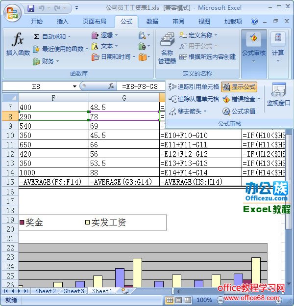294x306 pixels.
Task: Open the Insert (插入) tab
Action: click(63, 21)
